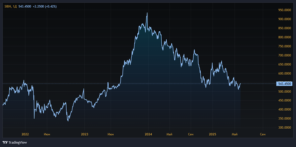This screenshot has height=147, width=296.
Task: Click the 700.0000 price axis label
Action: tap(285, 55)
